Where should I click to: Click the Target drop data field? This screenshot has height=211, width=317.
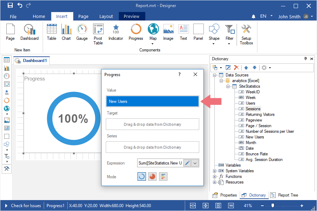(152, 124)
